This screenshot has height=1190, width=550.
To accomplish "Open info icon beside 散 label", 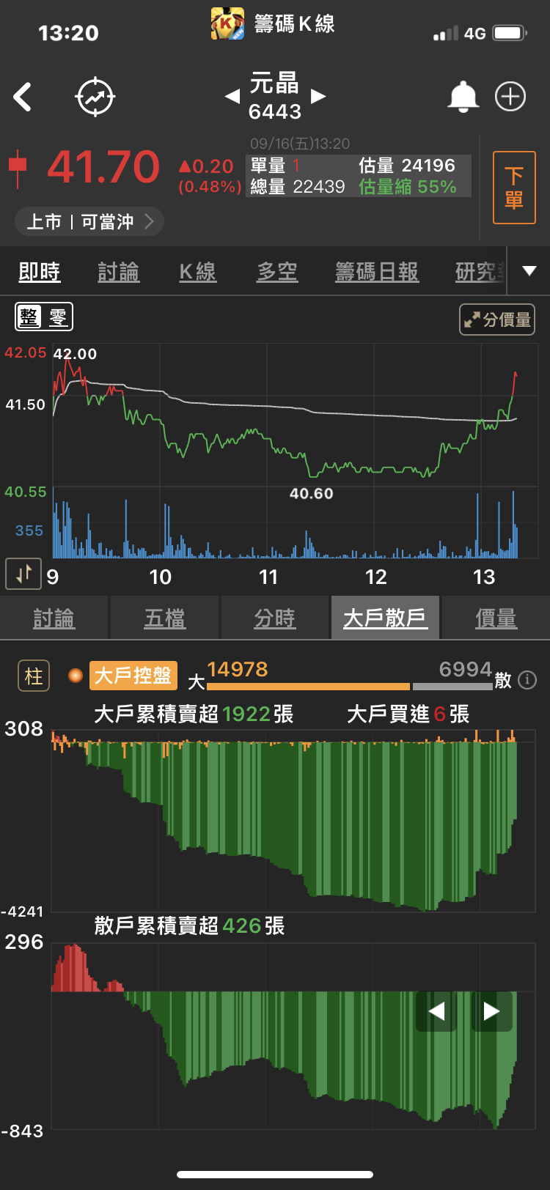I will pyautogui.click(x=527, y=680).
